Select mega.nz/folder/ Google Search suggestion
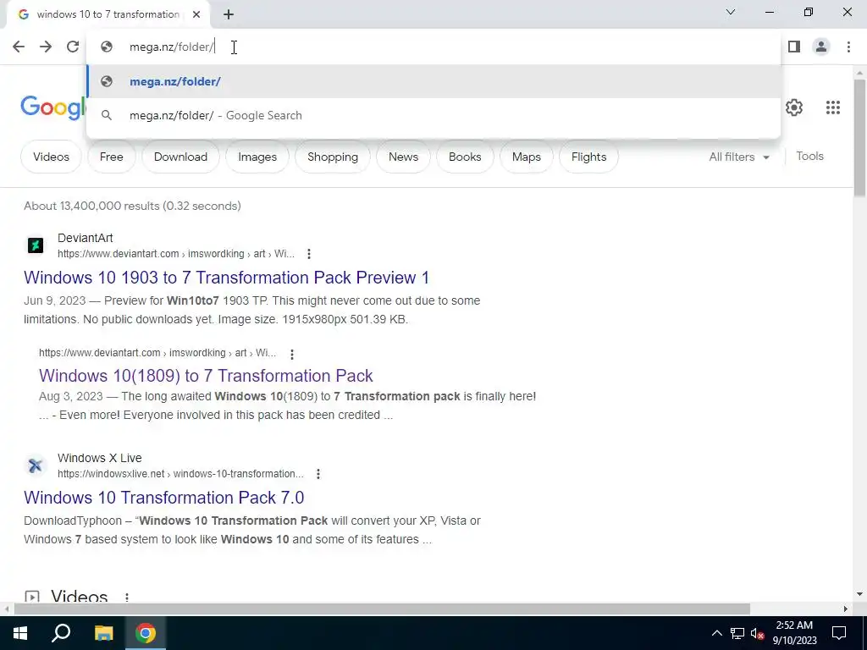Viewport: 867px width, 650px height. 433,115
